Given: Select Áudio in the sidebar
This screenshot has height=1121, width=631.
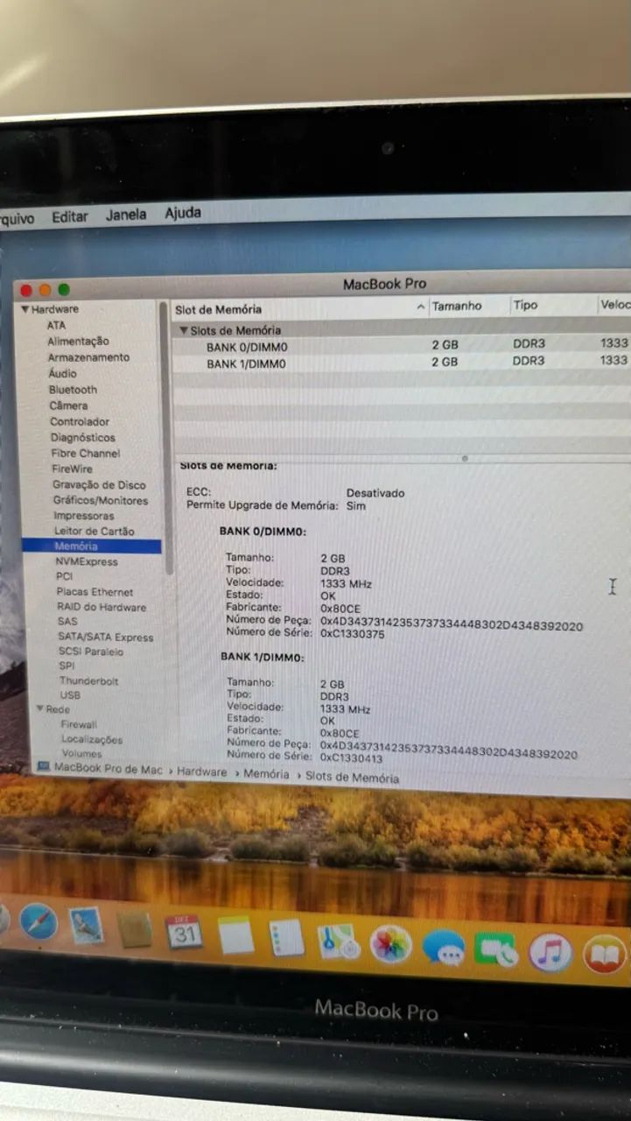Looking at the screenshot, I should pos(62,373).
